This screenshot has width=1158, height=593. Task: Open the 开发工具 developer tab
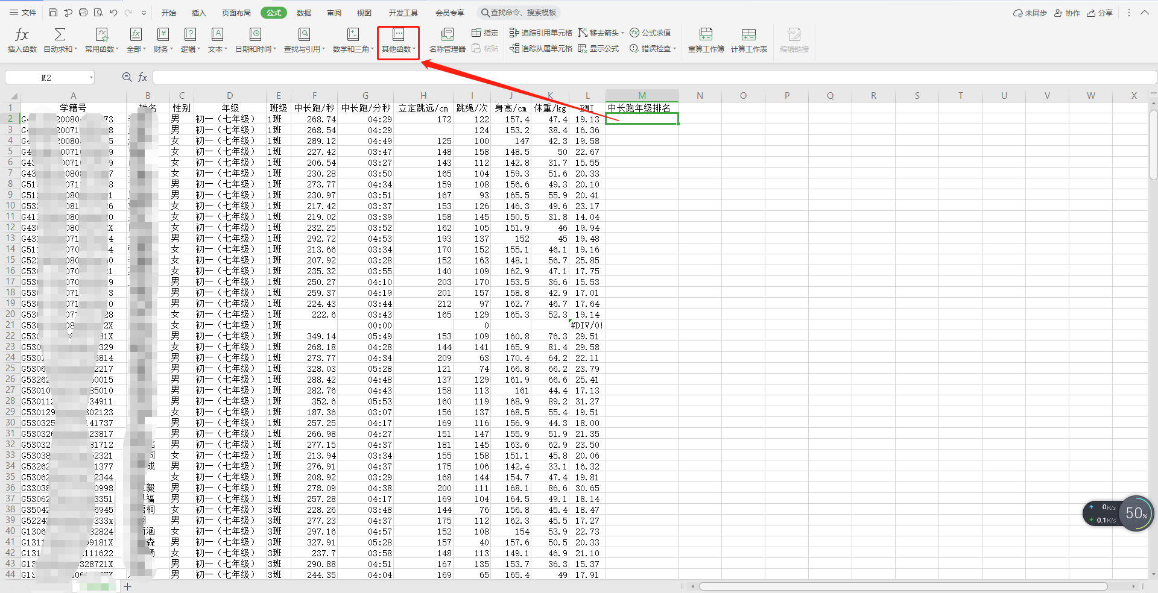[403, 13]
